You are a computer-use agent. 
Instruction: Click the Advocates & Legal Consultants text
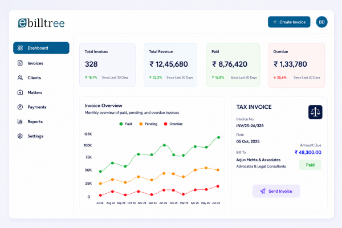click(x=261, y=166)
